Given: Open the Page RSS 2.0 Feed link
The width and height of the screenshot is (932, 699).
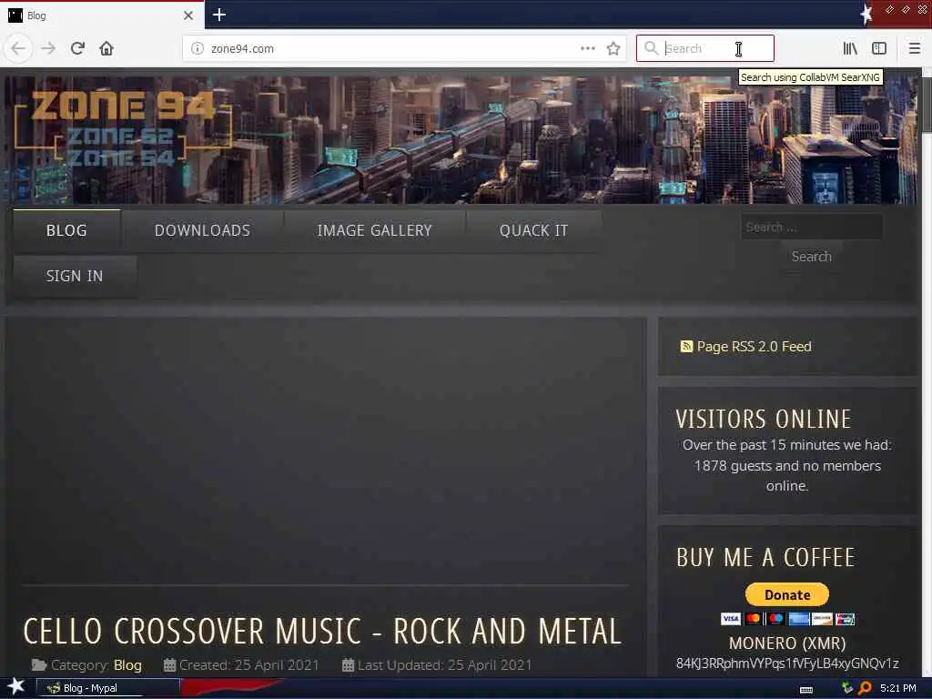Looking at the screenshot, I should [x=754, y=347].
